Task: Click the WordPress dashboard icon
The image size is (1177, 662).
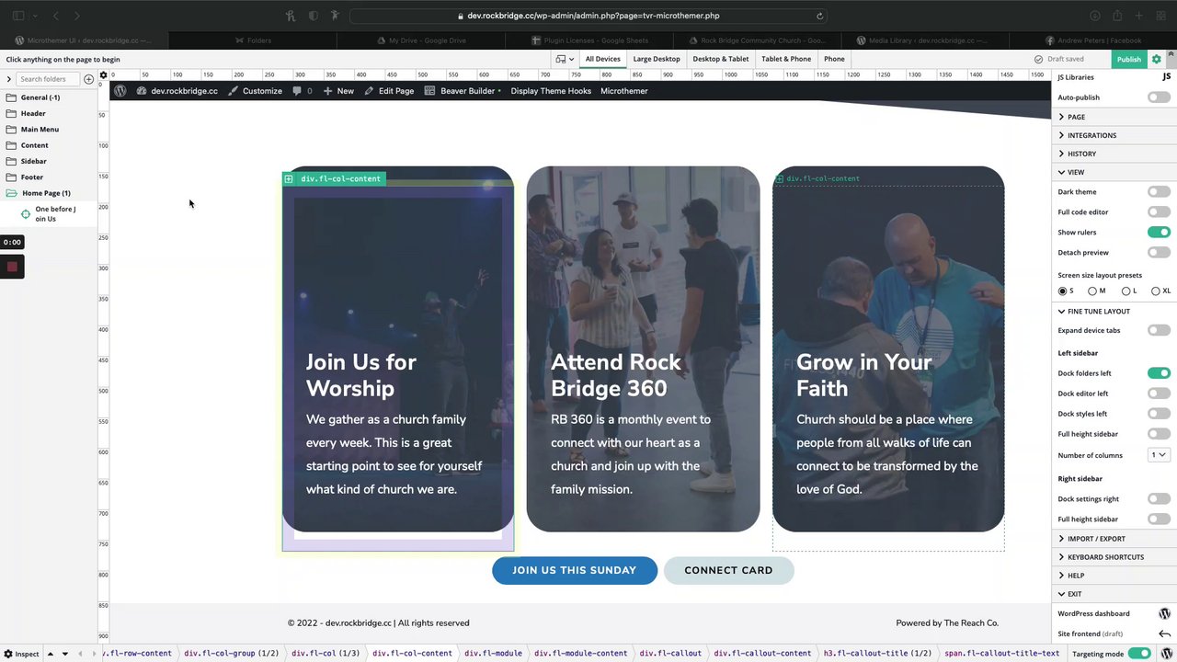Action: [x=1164, y=613]
